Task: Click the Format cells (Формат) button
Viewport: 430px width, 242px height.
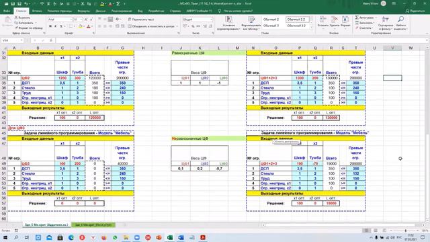Action: (345, 22)
